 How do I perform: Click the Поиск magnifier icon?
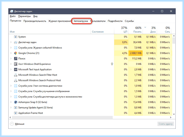click(x=16, y=58)
